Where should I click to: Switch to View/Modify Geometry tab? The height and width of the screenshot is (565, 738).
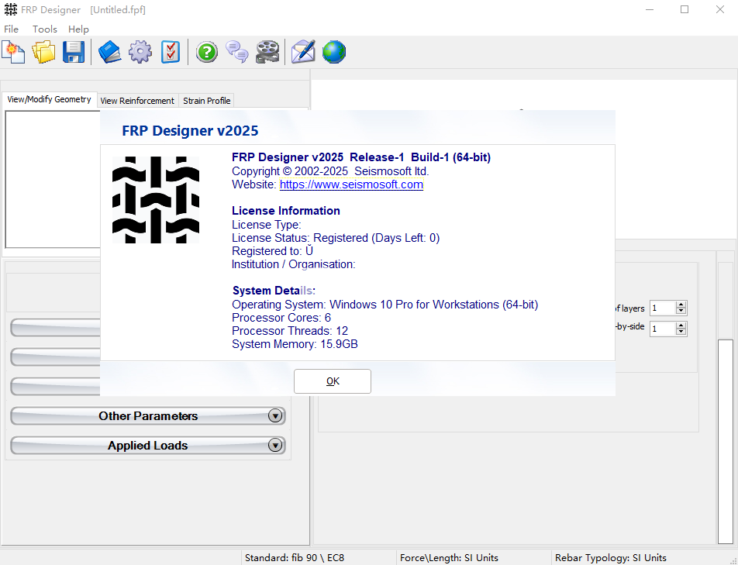[x=49, y=99]
